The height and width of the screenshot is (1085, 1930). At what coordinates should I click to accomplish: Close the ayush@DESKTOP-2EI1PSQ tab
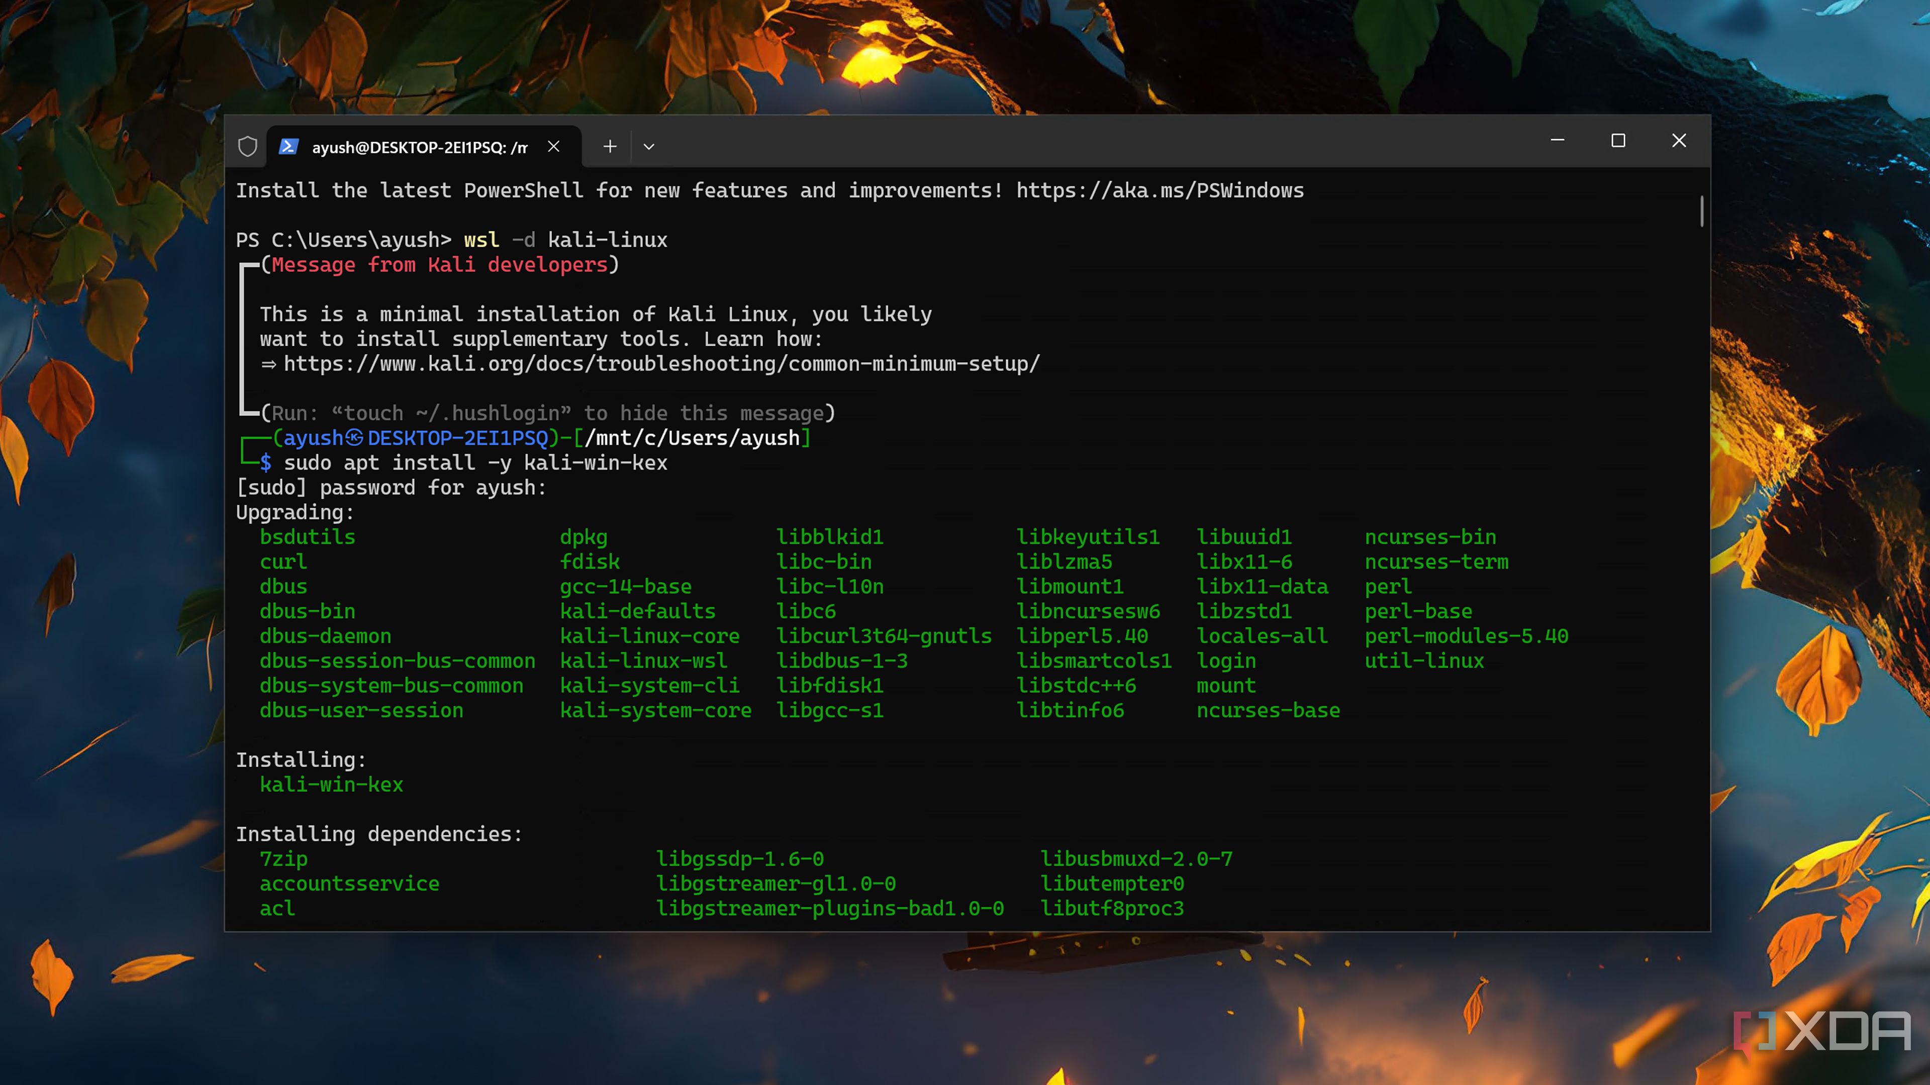(x=554, y=146)
